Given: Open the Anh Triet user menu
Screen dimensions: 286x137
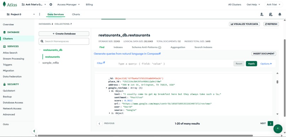Looking at the screenshot, I should tap(274, 5).
